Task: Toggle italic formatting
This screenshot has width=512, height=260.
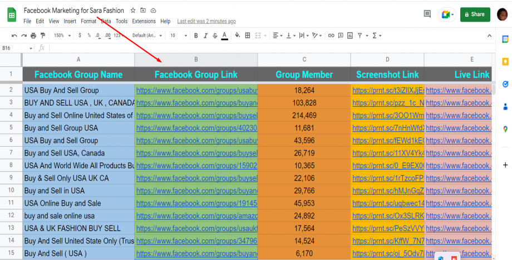Action: click(205, 36)
